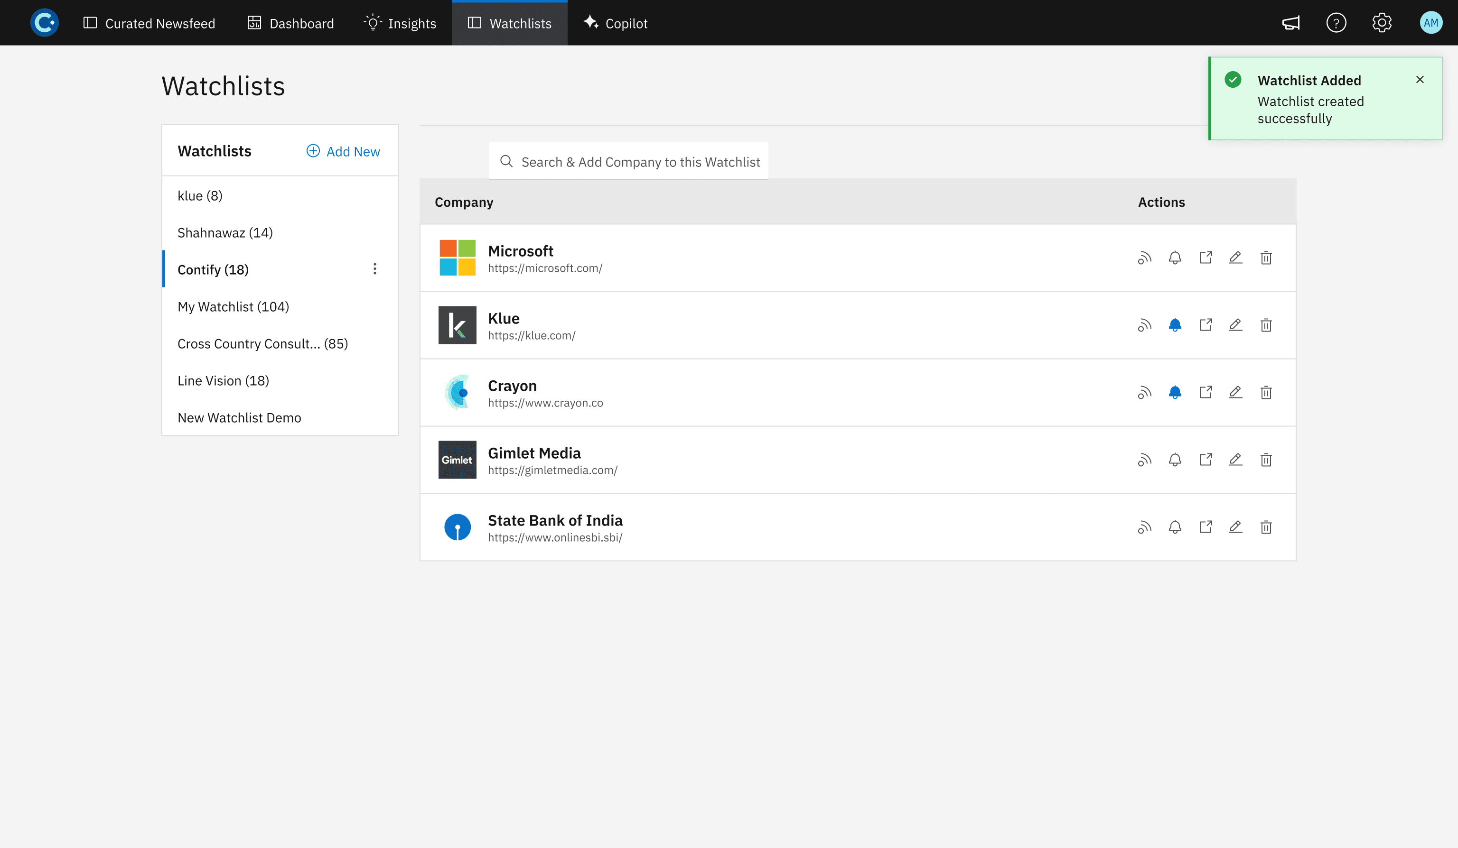The width and height of the screenshot is (1458, 848).
Task: Turn off the Crayon notification bell
Action: [1175, 392]
